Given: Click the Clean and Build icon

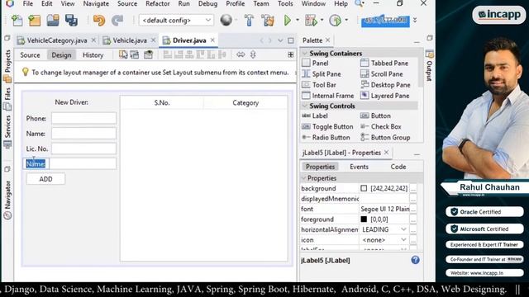Looking at the screenshot, I should pos(268,20).
